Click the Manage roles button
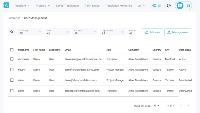Image resolution: width=200 pixels, height=113 pixels. pyautogui.click(x=178, y=32)
